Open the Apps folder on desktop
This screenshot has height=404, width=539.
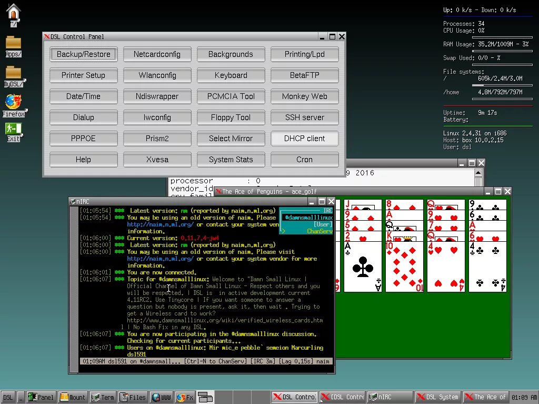13,46
